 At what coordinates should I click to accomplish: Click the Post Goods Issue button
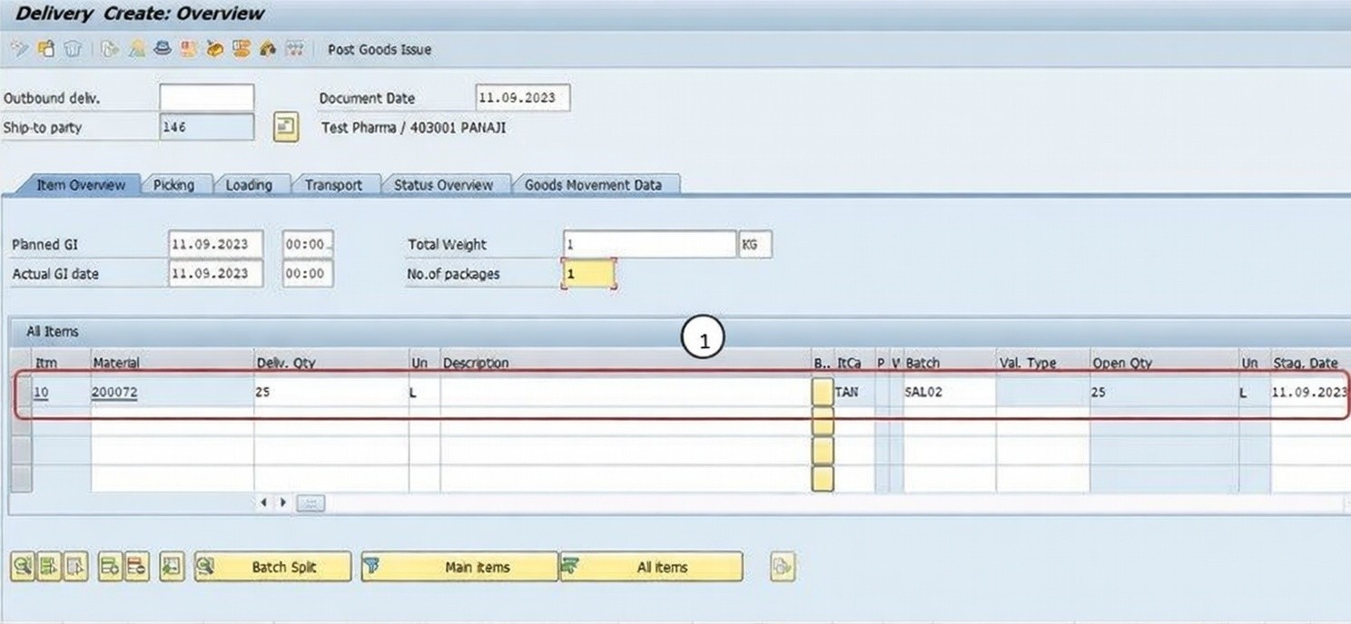coord(379,50)
